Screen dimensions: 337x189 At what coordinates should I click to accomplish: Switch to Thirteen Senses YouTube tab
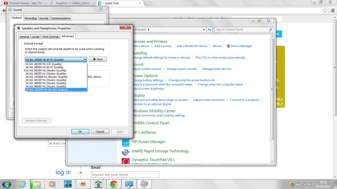click(25, 3)
